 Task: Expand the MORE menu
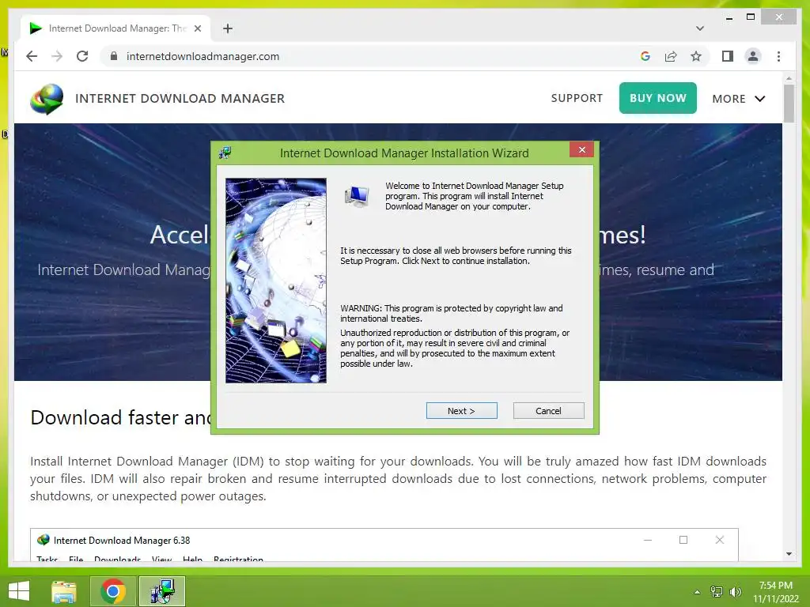point(738,99)
